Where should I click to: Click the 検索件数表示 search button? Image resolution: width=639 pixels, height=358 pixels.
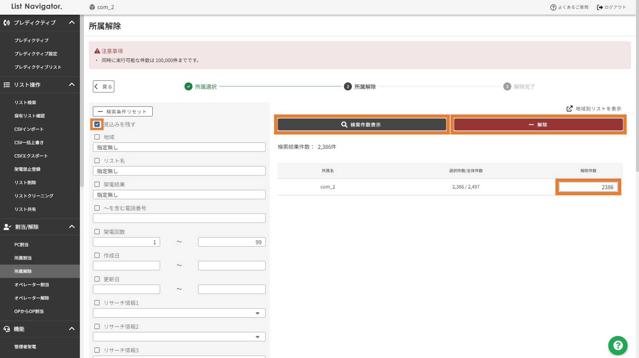(362, 124)
